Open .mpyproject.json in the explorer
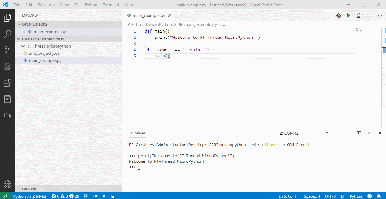 coord(44,53)
